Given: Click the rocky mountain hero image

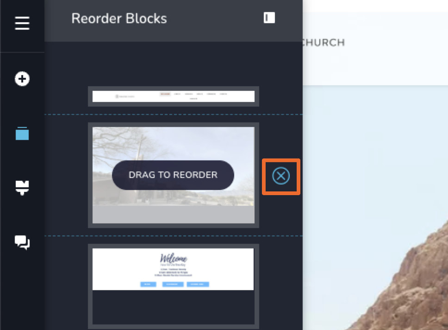Looking at the screenshot, I should [417, 278].
